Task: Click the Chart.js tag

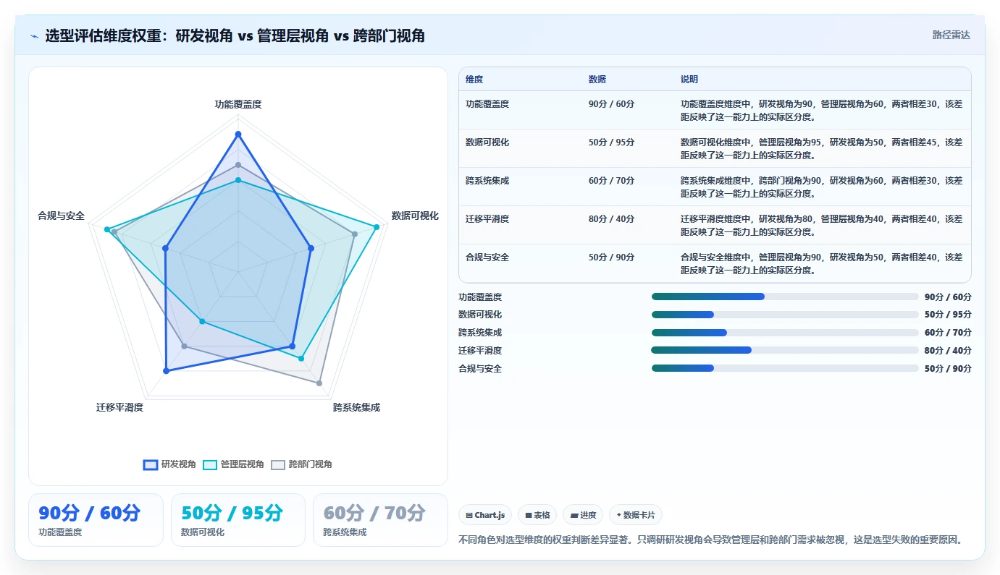Action: click(485, 515)
